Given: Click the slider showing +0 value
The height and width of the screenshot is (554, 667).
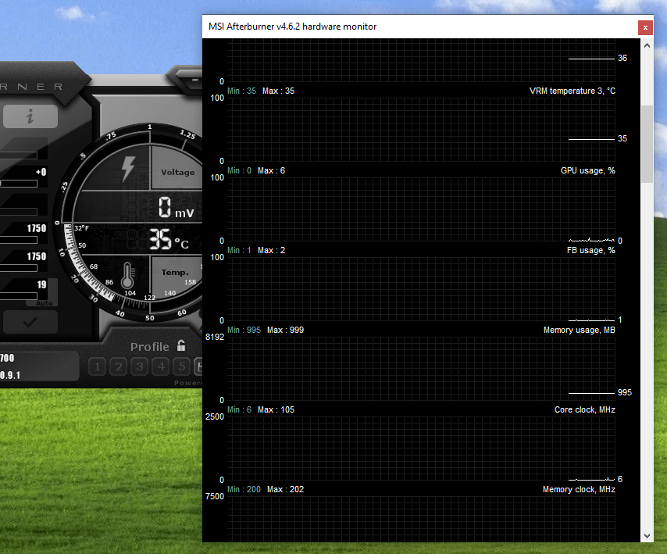Looking at the screenshot, I should click(x=19, y=184).
